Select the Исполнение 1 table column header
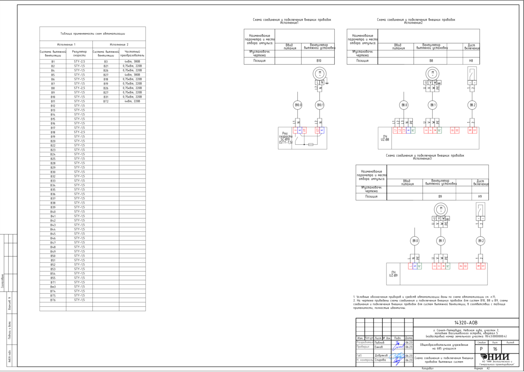Screen dimensions: 524x372 66,44
